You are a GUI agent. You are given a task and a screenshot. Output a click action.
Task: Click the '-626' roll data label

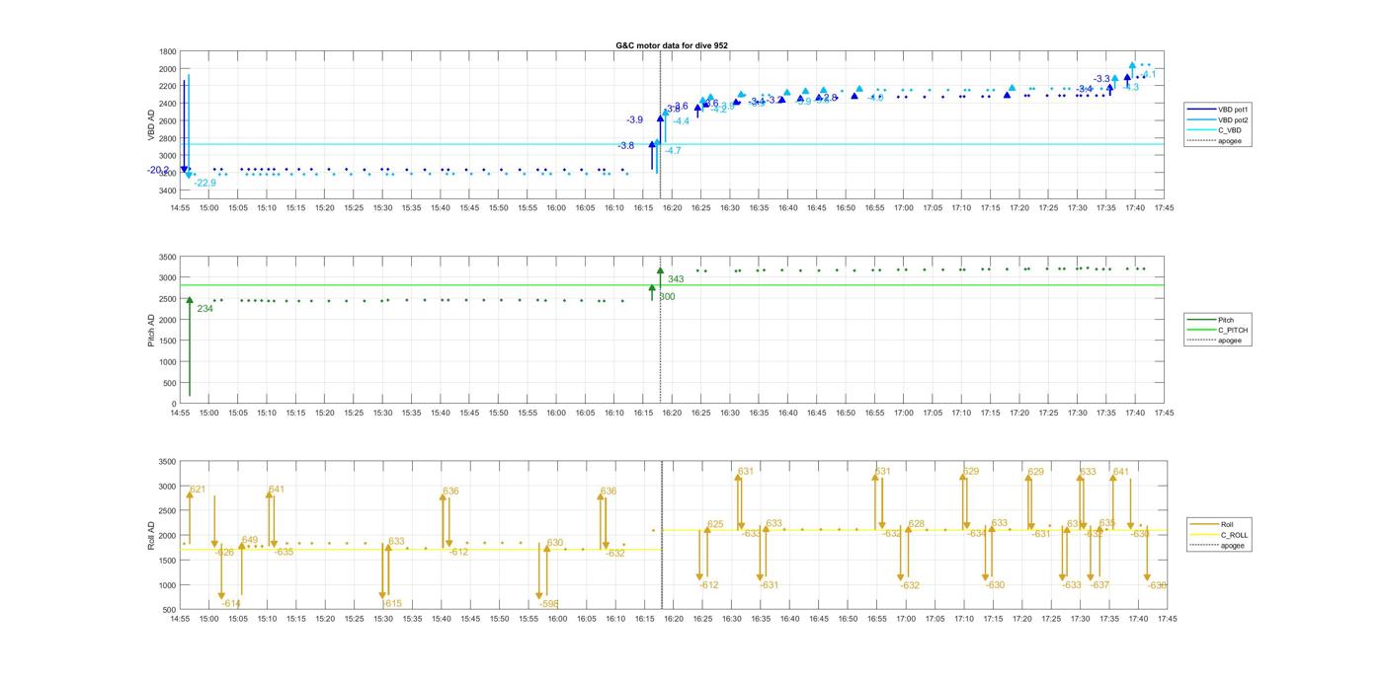click(224, 552)
